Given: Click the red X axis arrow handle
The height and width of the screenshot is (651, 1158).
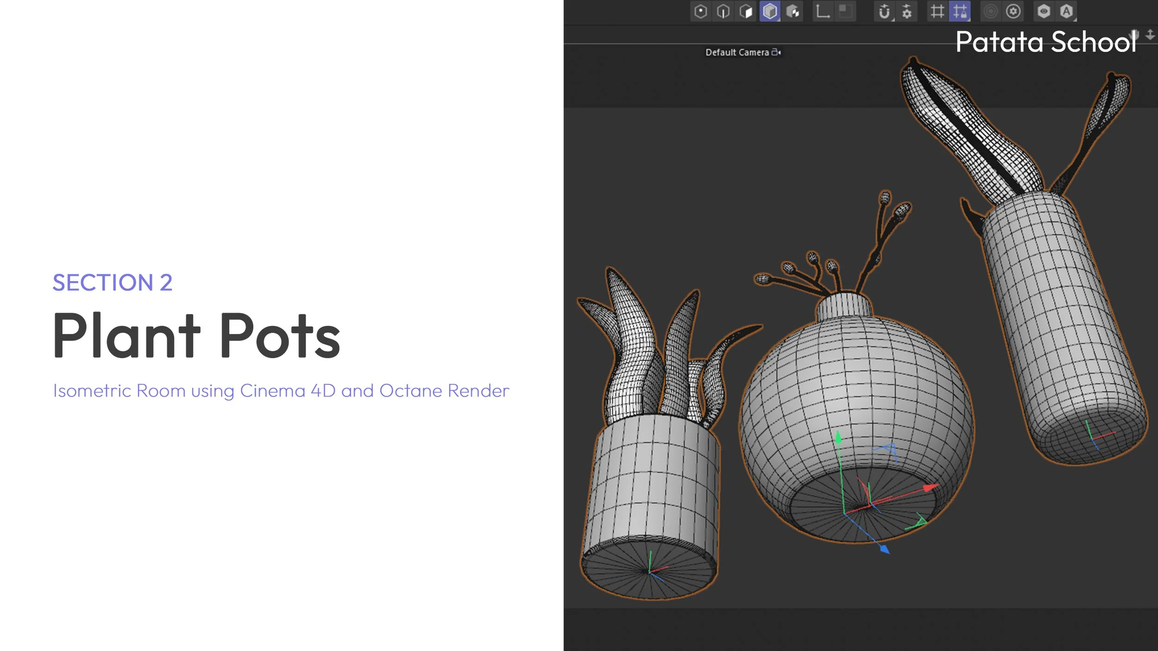Looking at the screenshot, I should 930,488.
